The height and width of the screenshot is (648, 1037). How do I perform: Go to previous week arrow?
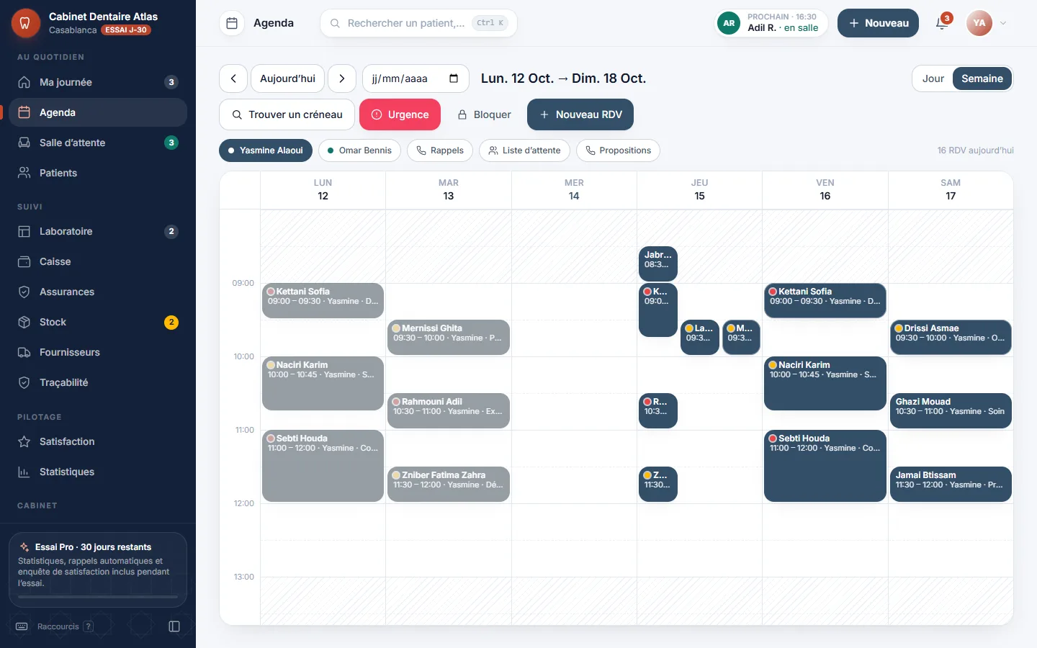(233, 78)
